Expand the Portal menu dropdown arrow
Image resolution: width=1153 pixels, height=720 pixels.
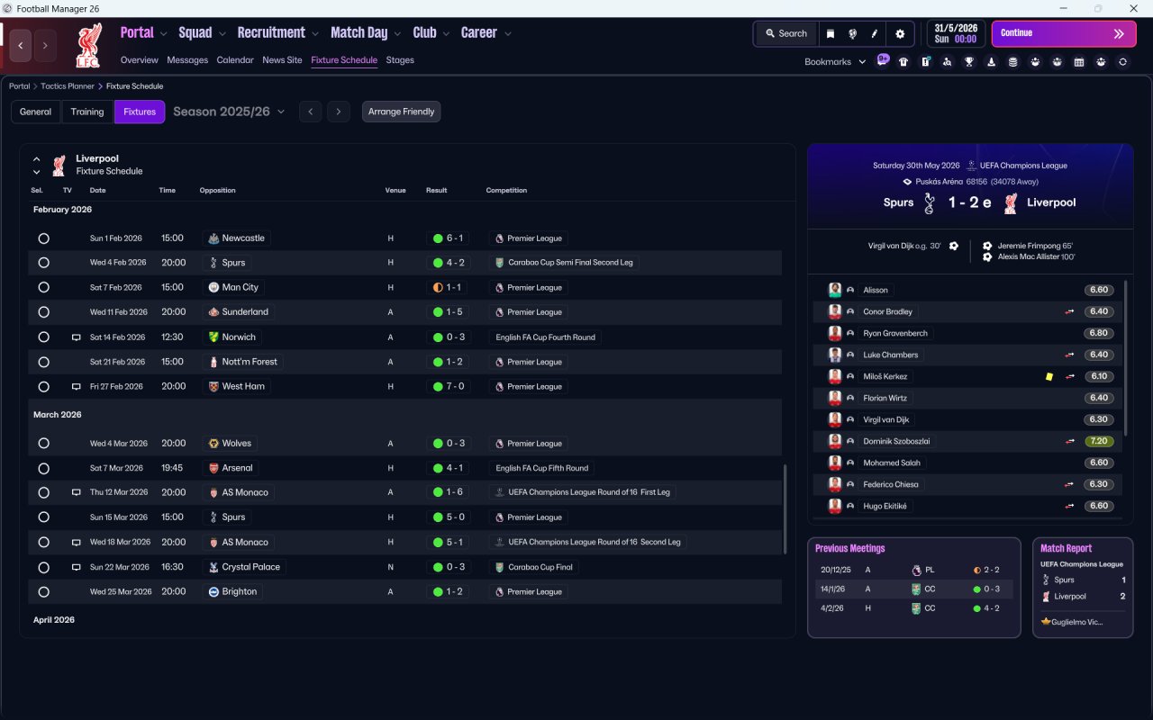[163, 34]
